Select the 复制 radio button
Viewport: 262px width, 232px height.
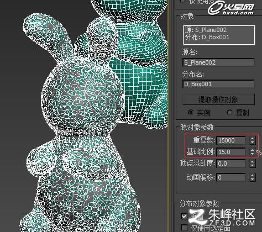point(229,112)
